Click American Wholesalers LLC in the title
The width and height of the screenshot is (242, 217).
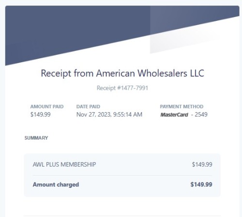click(x=150, y=73)
